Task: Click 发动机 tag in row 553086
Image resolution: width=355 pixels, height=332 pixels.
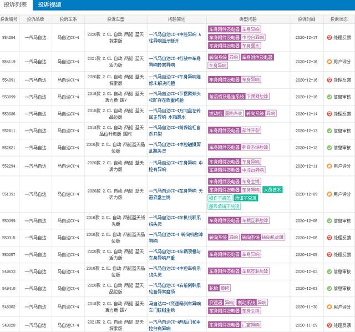Action: 216,113
